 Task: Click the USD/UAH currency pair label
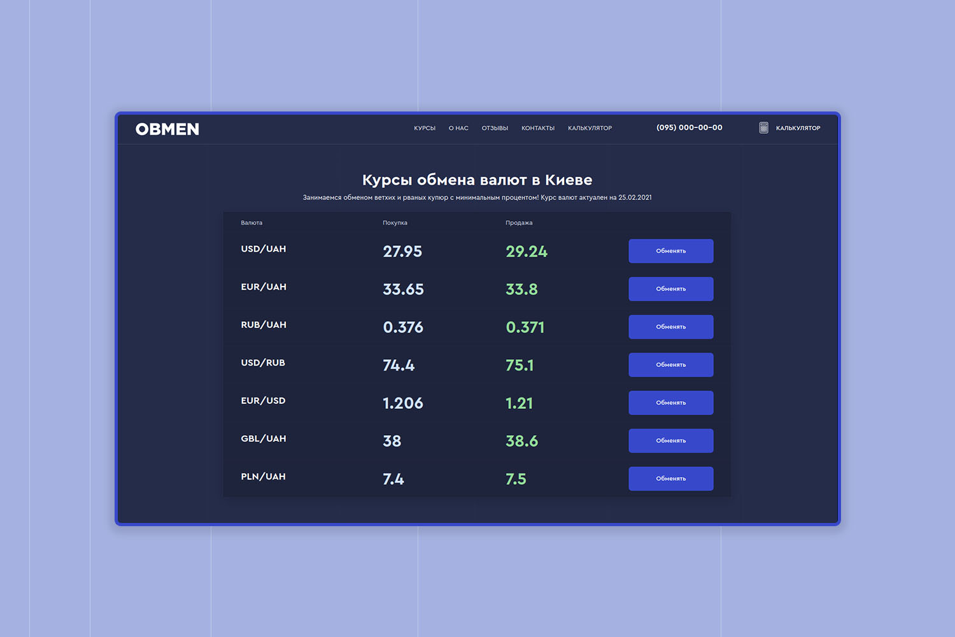[x=264, y=249]
